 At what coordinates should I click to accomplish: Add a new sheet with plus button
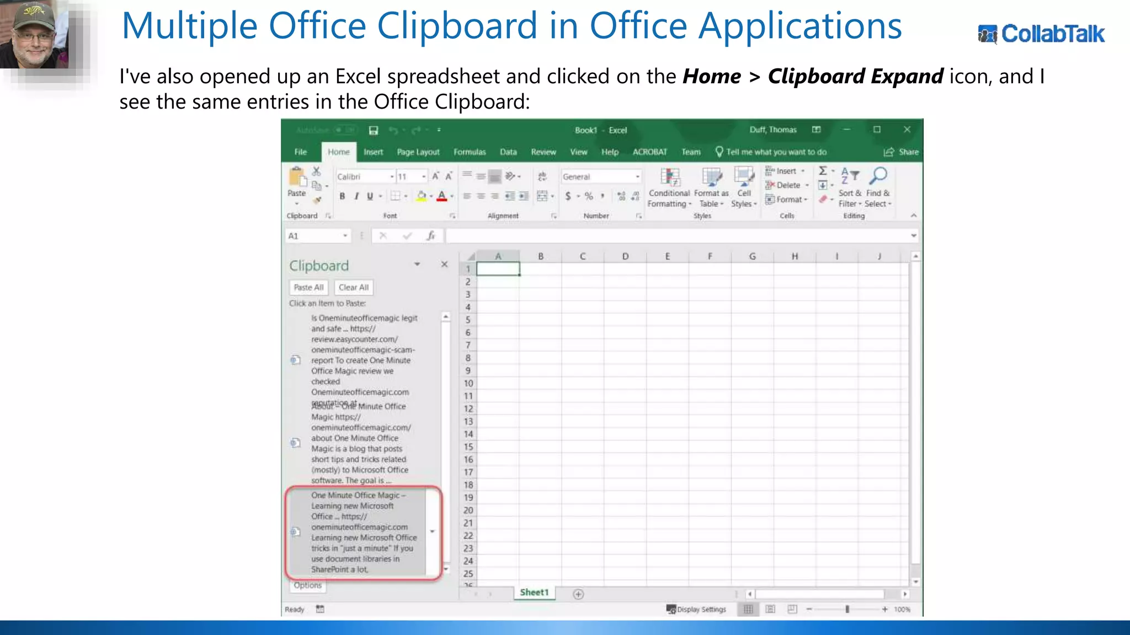tap(578, 594)
